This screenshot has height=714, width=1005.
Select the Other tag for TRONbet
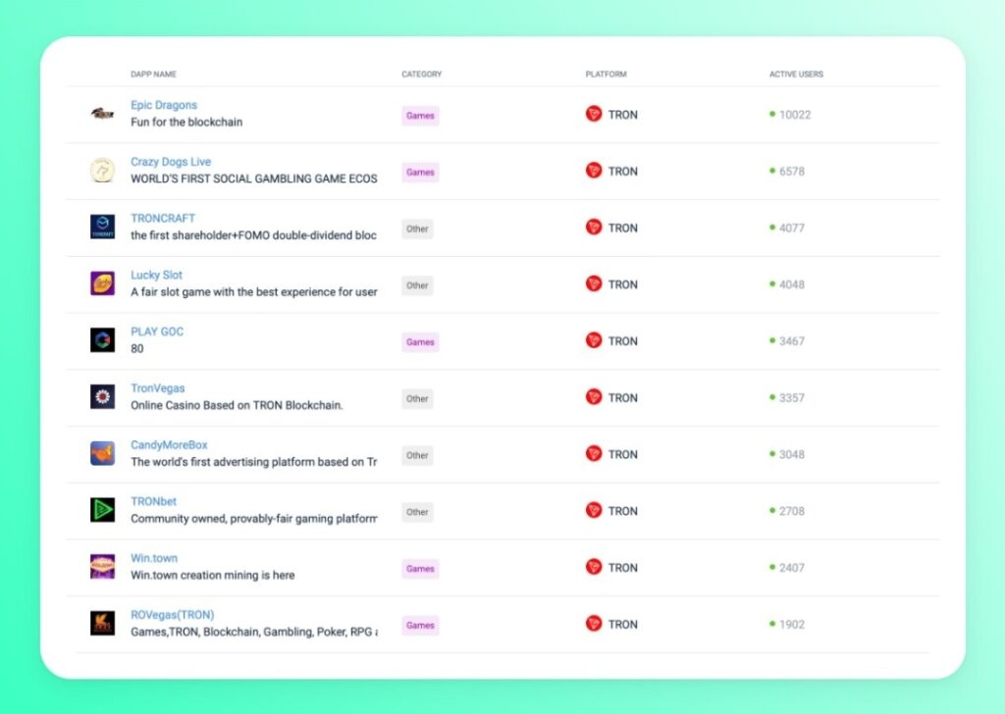[x=417, y=512]
